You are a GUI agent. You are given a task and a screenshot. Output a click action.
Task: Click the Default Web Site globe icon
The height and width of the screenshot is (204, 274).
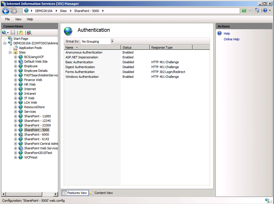point(21,61)
